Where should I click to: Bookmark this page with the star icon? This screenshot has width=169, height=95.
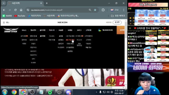95,10
